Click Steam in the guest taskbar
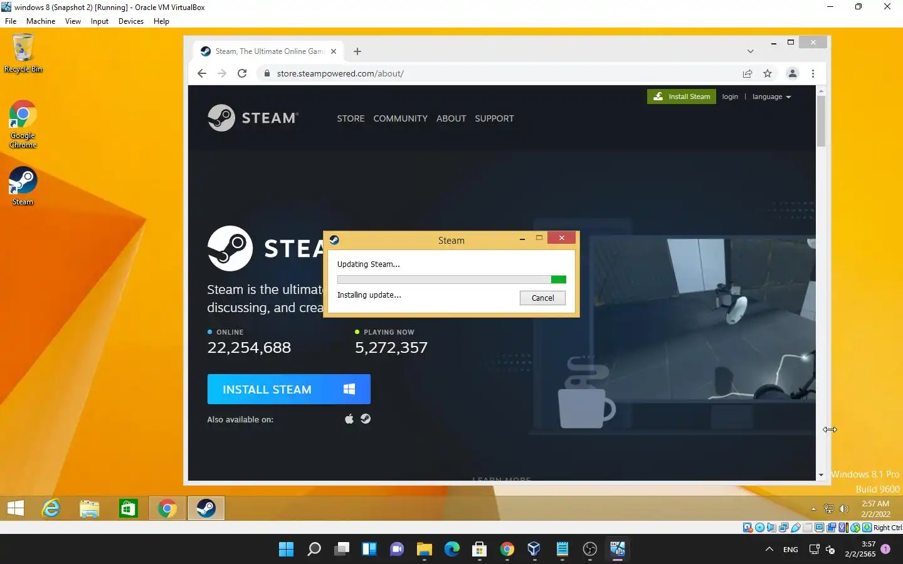This screenshot has width=903, height=564. (x=206, y=508)
